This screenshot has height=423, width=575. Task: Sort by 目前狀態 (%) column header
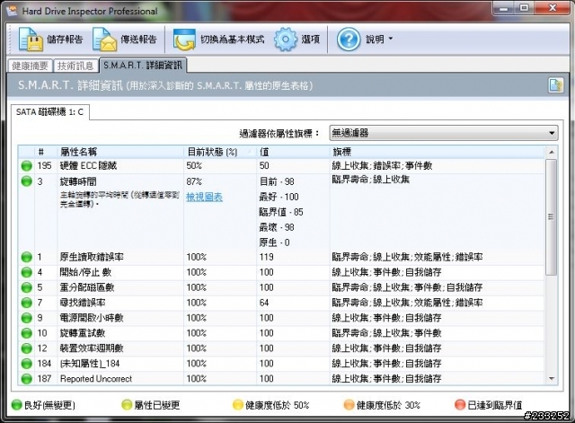pyautogui.click(x=212, y=152)
